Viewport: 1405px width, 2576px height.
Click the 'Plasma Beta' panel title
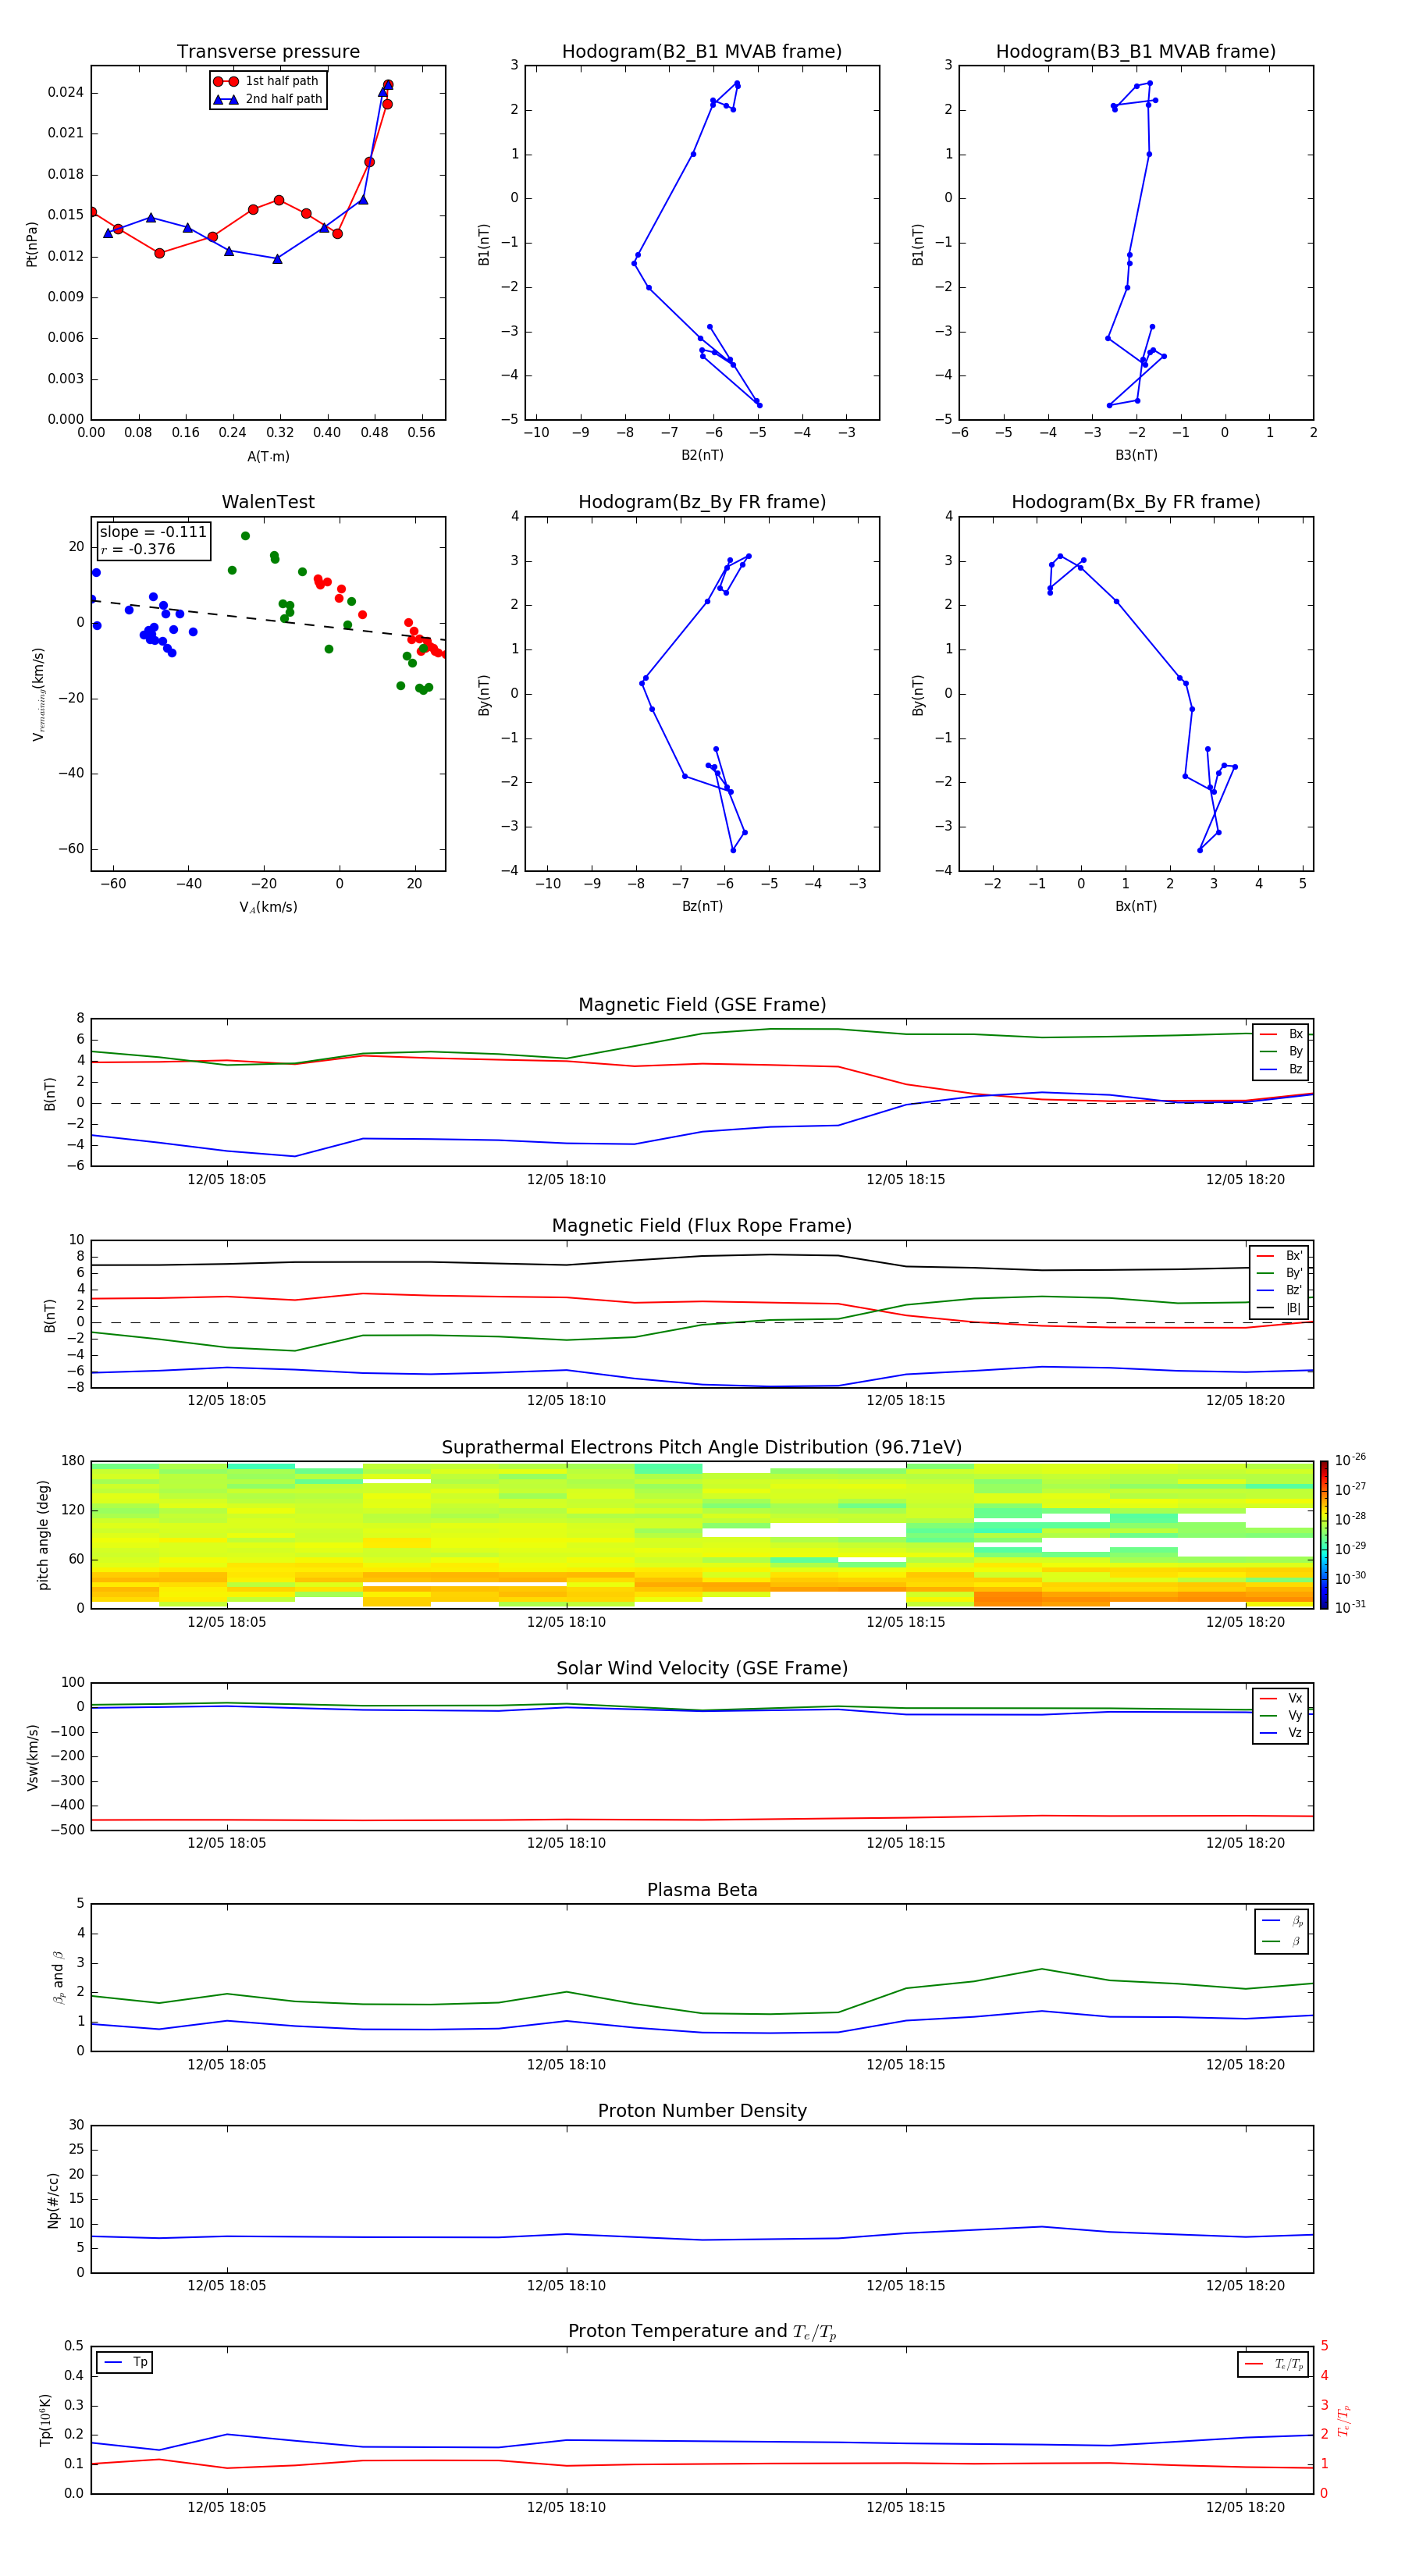702,1891
